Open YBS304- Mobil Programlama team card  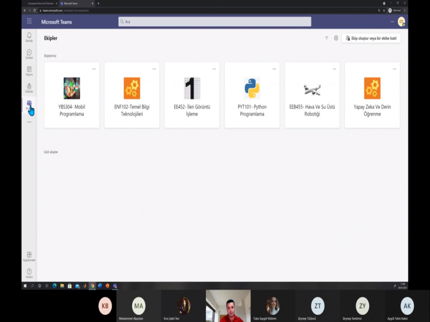[x=72, y=95]
